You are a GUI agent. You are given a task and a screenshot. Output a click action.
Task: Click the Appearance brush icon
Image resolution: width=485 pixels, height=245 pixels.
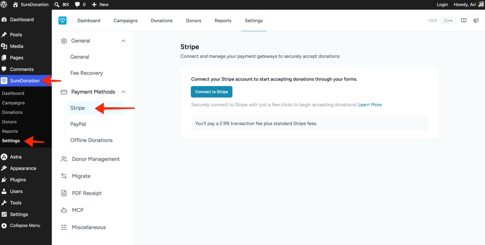click(x=4, y=168)
